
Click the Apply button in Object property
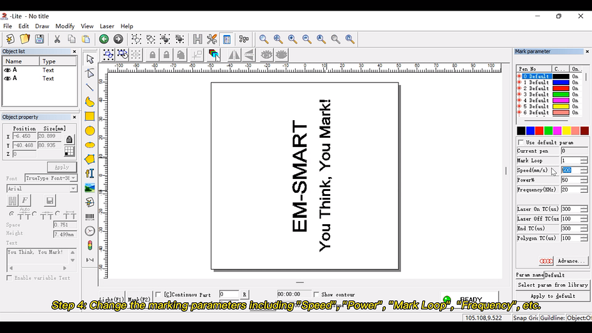tap(62, 167)
